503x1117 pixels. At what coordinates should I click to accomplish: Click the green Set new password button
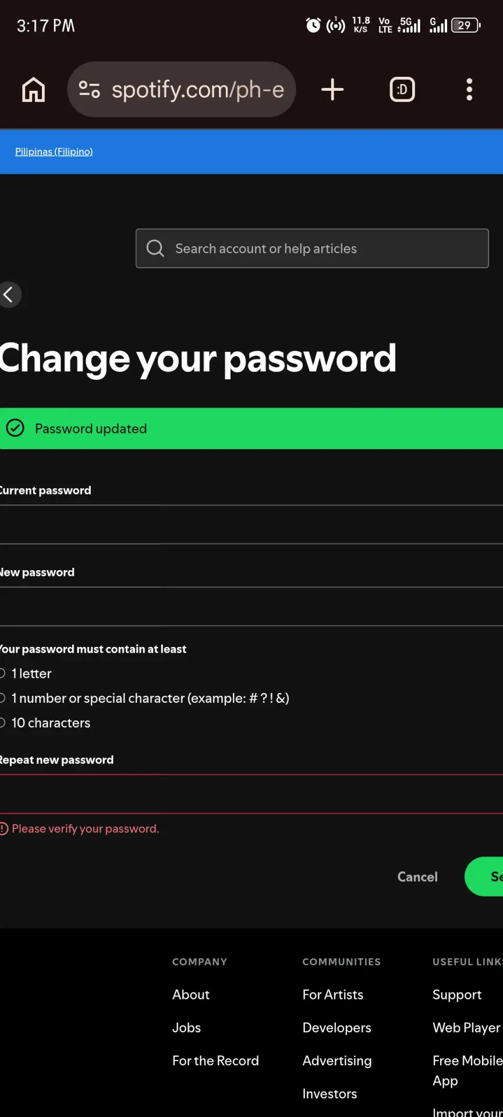coord(484,877)
